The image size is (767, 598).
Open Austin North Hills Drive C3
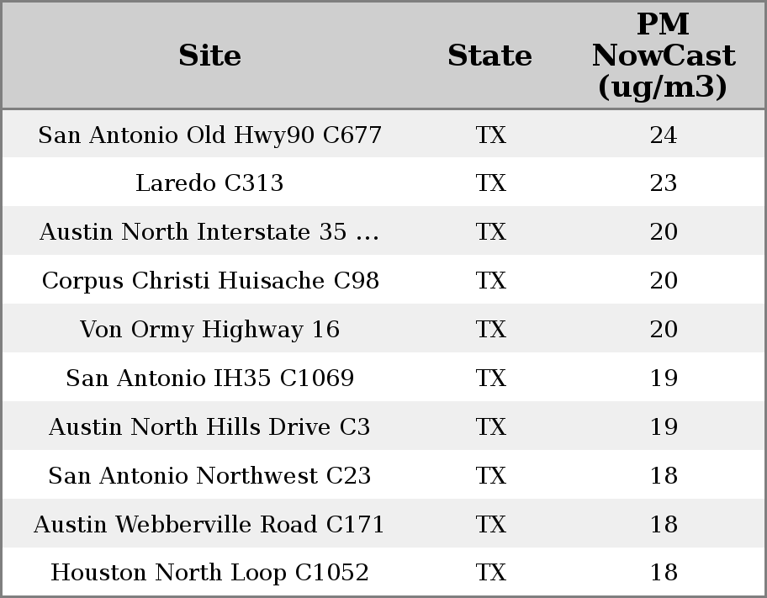pos(209,427)
